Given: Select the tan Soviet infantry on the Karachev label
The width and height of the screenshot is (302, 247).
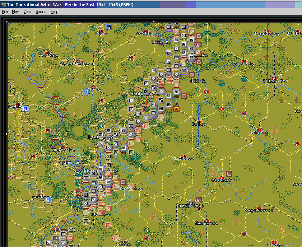Looking at the screenshot, I should coord(131,186).
